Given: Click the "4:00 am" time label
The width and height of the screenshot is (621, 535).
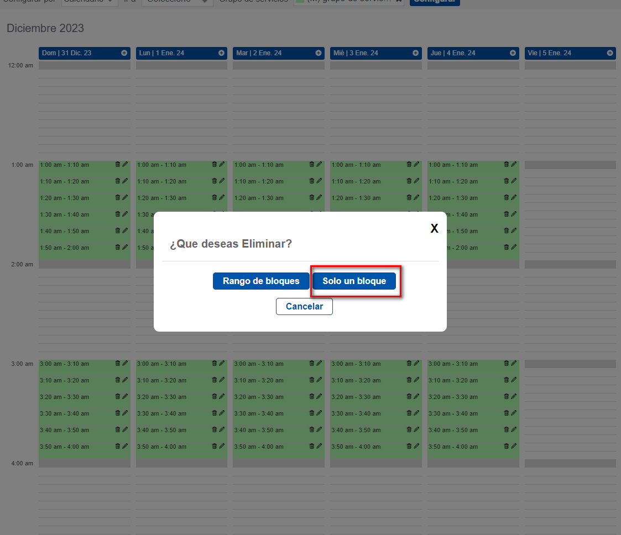Looking at the screenshot, I should click(22, 464).
